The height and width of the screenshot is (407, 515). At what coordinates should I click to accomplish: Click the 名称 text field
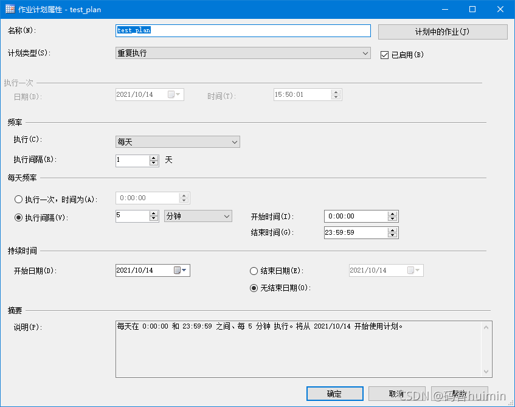(x=243, y=30)
